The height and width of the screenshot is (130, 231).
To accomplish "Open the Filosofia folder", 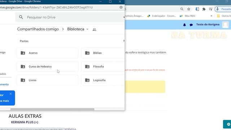I will [103, 66].
